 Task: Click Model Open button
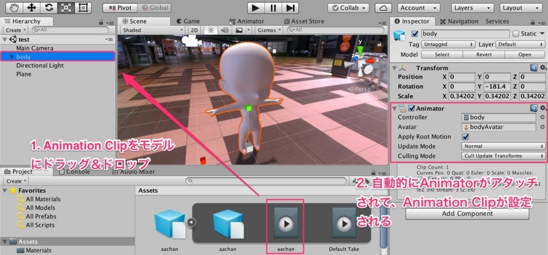(x=524, y=55)
